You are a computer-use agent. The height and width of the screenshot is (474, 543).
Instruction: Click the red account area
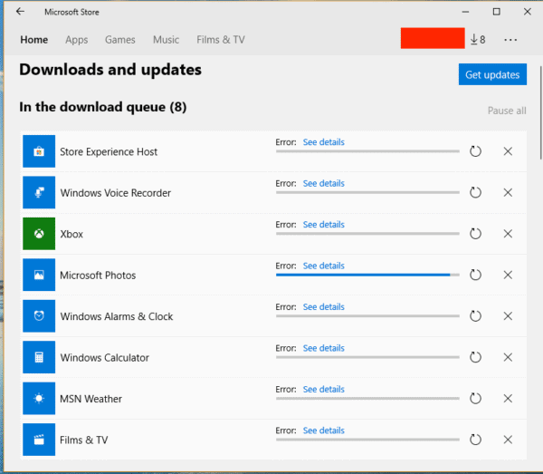[x=433, y=38]
